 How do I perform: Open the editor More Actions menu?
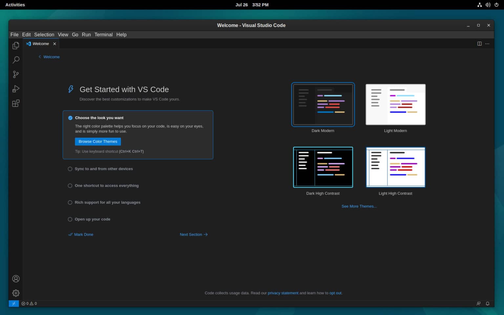point(487,44)
